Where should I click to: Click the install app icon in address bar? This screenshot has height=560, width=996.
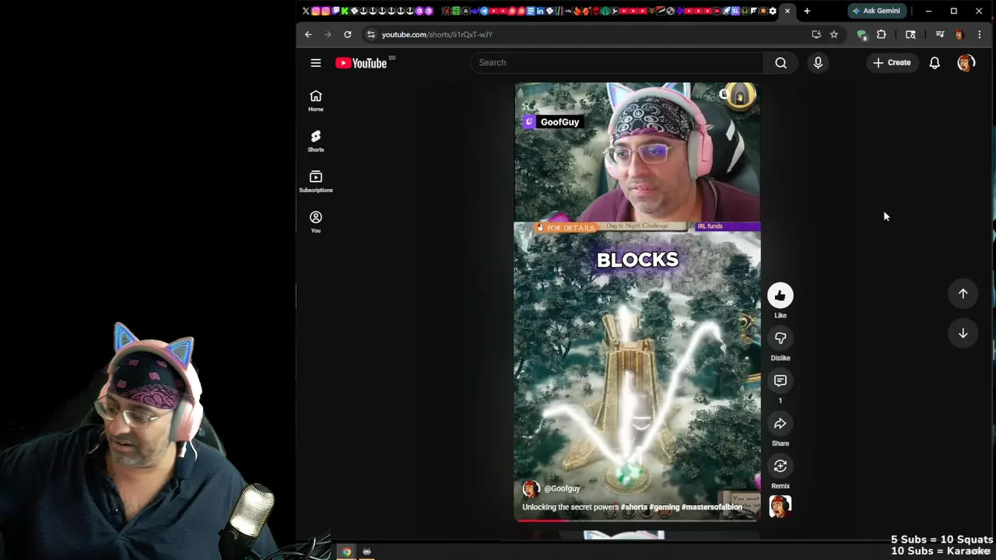point(816,34)
